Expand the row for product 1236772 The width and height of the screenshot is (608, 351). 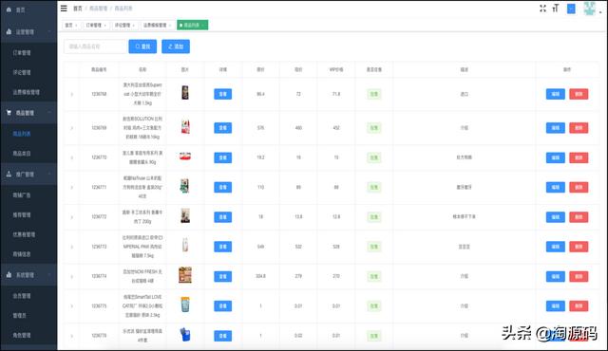point(72,217)
